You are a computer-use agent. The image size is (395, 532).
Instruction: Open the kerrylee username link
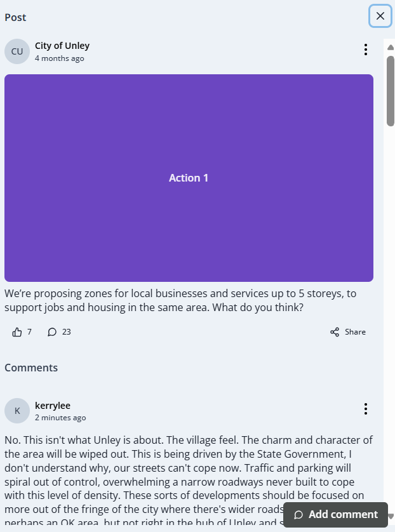53,406
